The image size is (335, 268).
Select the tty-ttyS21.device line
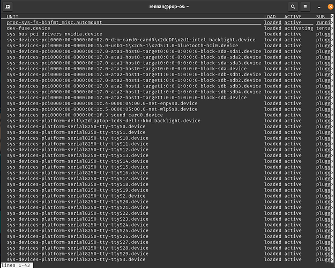[x=78, y=207]
